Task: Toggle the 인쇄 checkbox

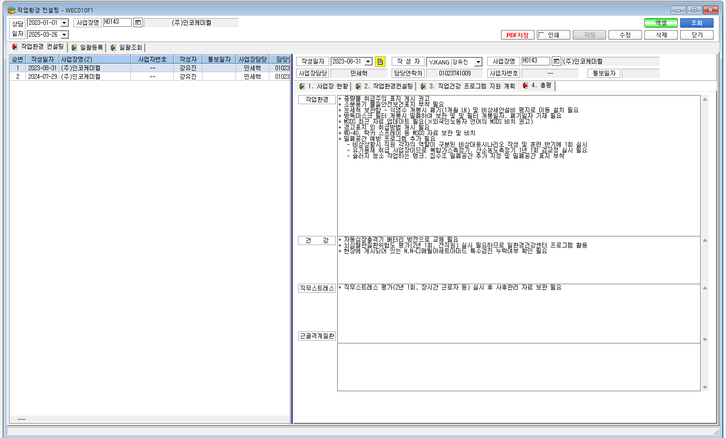Action: 541,35
